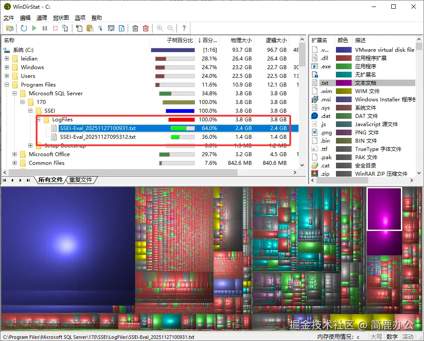Pause the current scan
The height and width of the screenshot is (341, 424).
pyautogui.click(x=45, y=28)
